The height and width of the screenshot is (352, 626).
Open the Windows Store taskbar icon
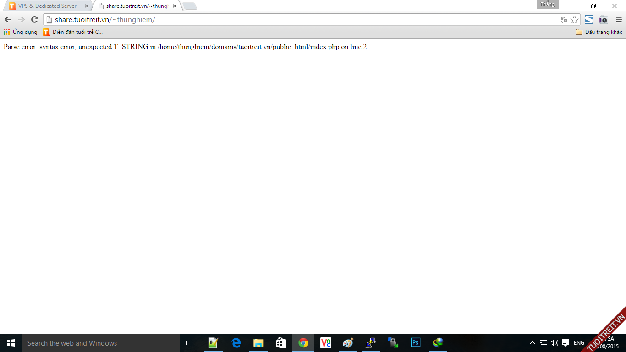(x=281, y=343)
